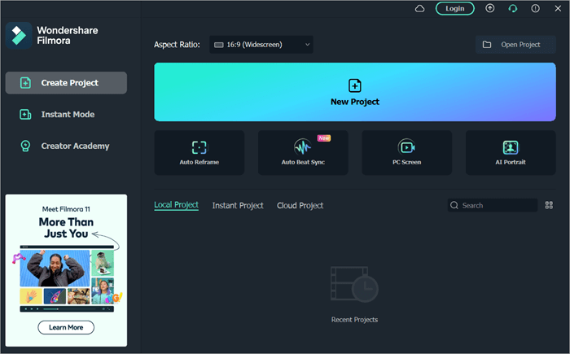The height and width of the screenshot is (354, 570).
Task: Launch the Auto Reframe tool
Action: [x=199, y=152]
